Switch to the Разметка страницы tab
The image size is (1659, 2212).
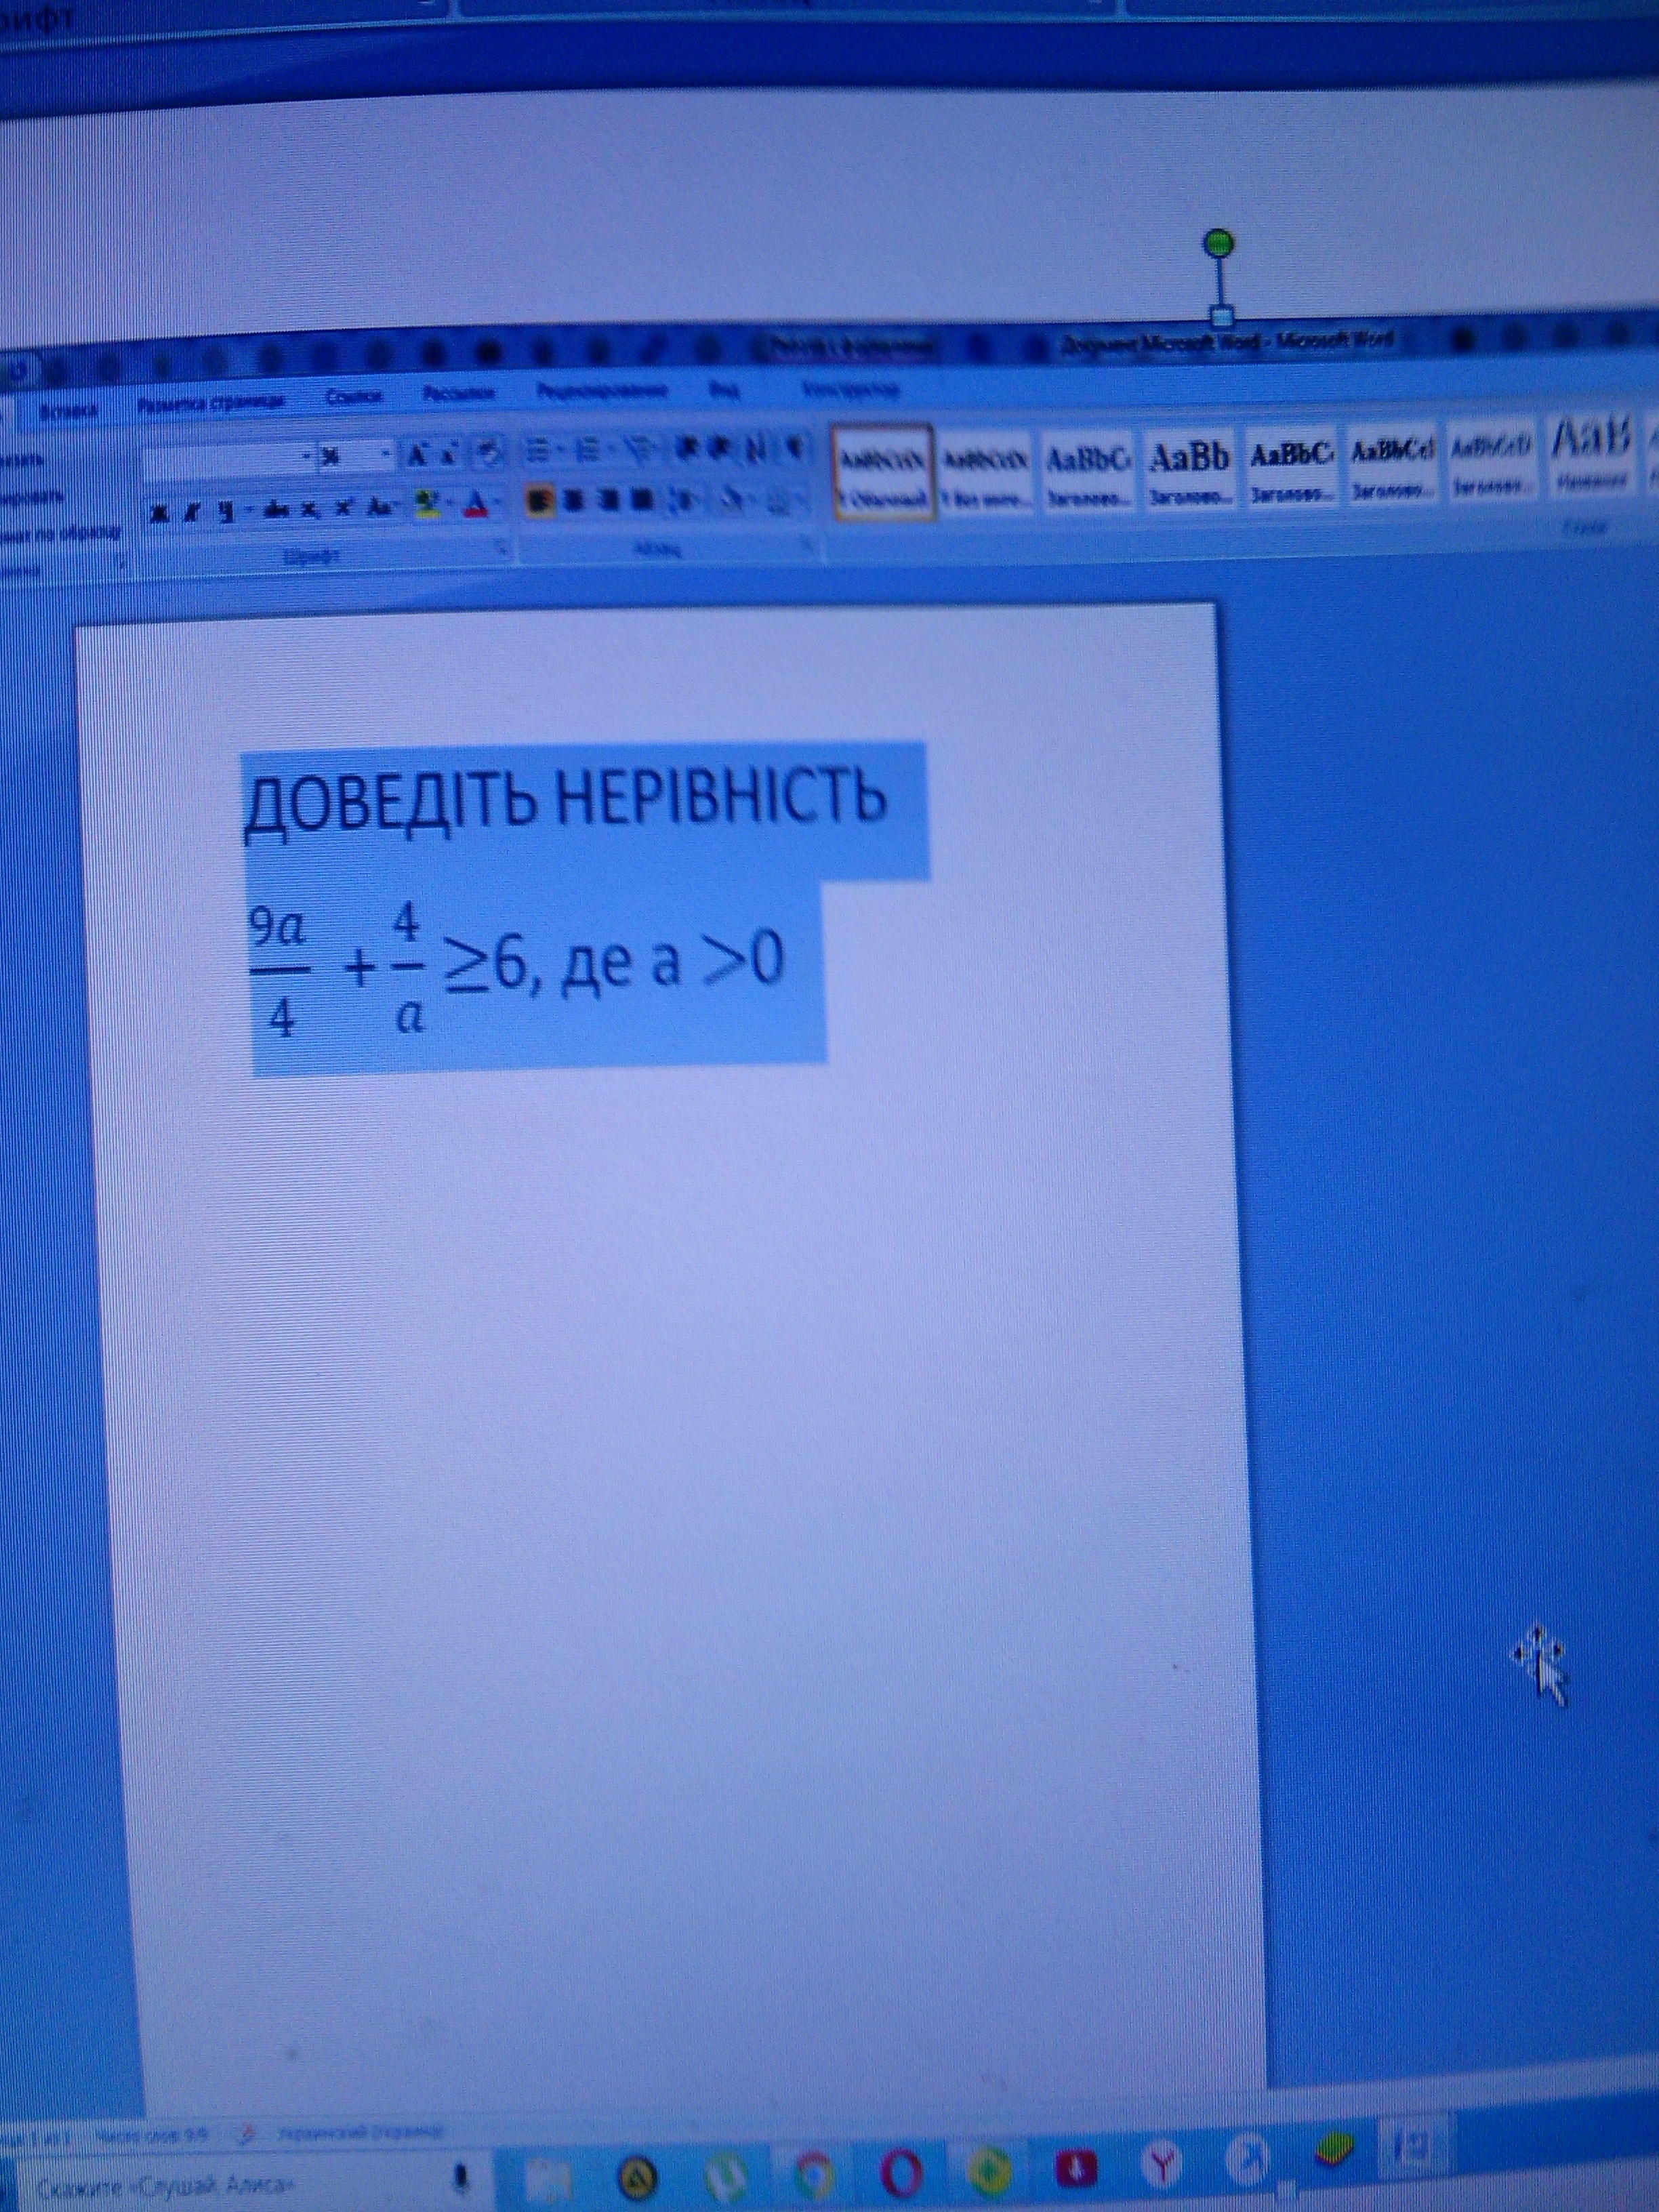[x=212, y=402]
